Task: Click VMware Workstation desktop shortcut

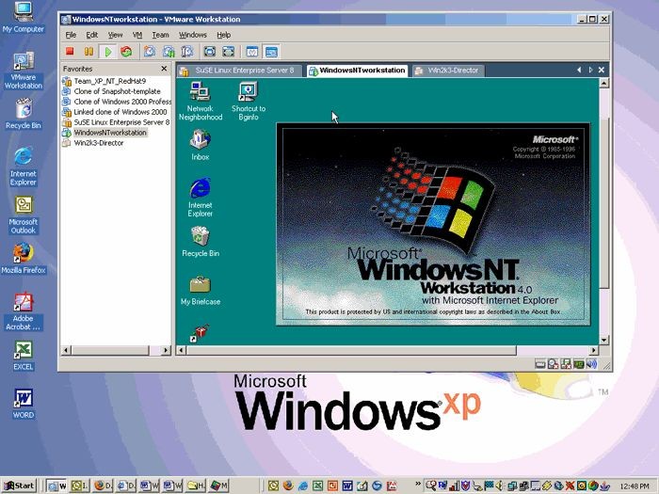Action: pos(24,71)
